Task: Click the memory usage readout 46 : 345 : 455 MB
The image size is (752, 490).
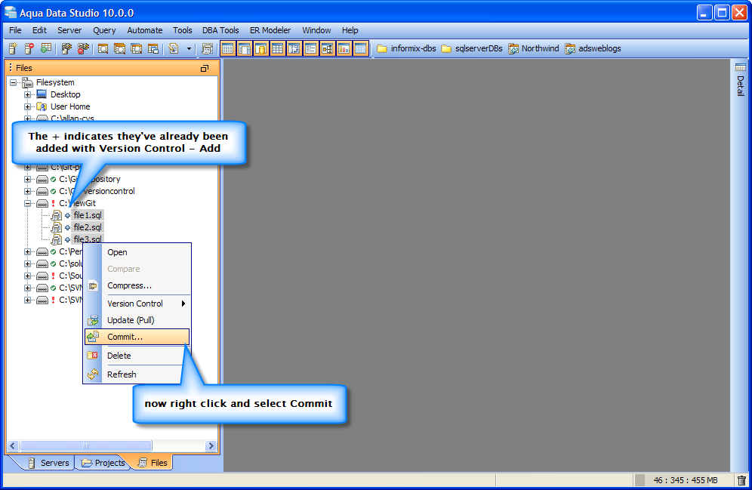Action: tap(686, 480)
